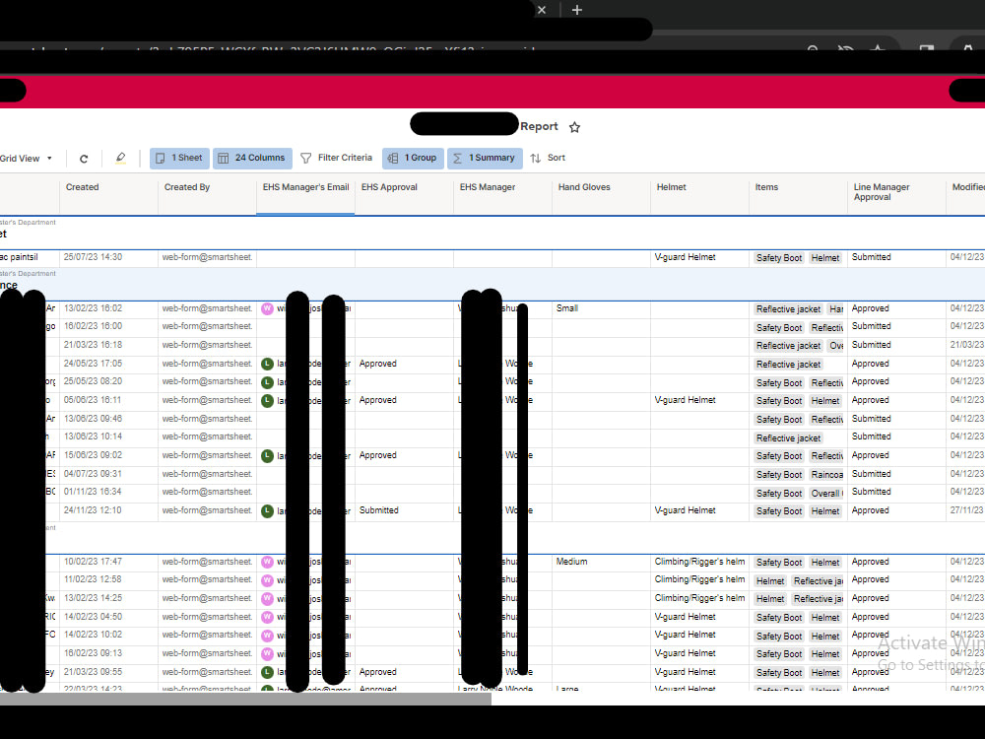The height and width of the screenshot is (739, 985).
Task: Toggle the bookmark star in the address bar
Action: click(877, 50)
